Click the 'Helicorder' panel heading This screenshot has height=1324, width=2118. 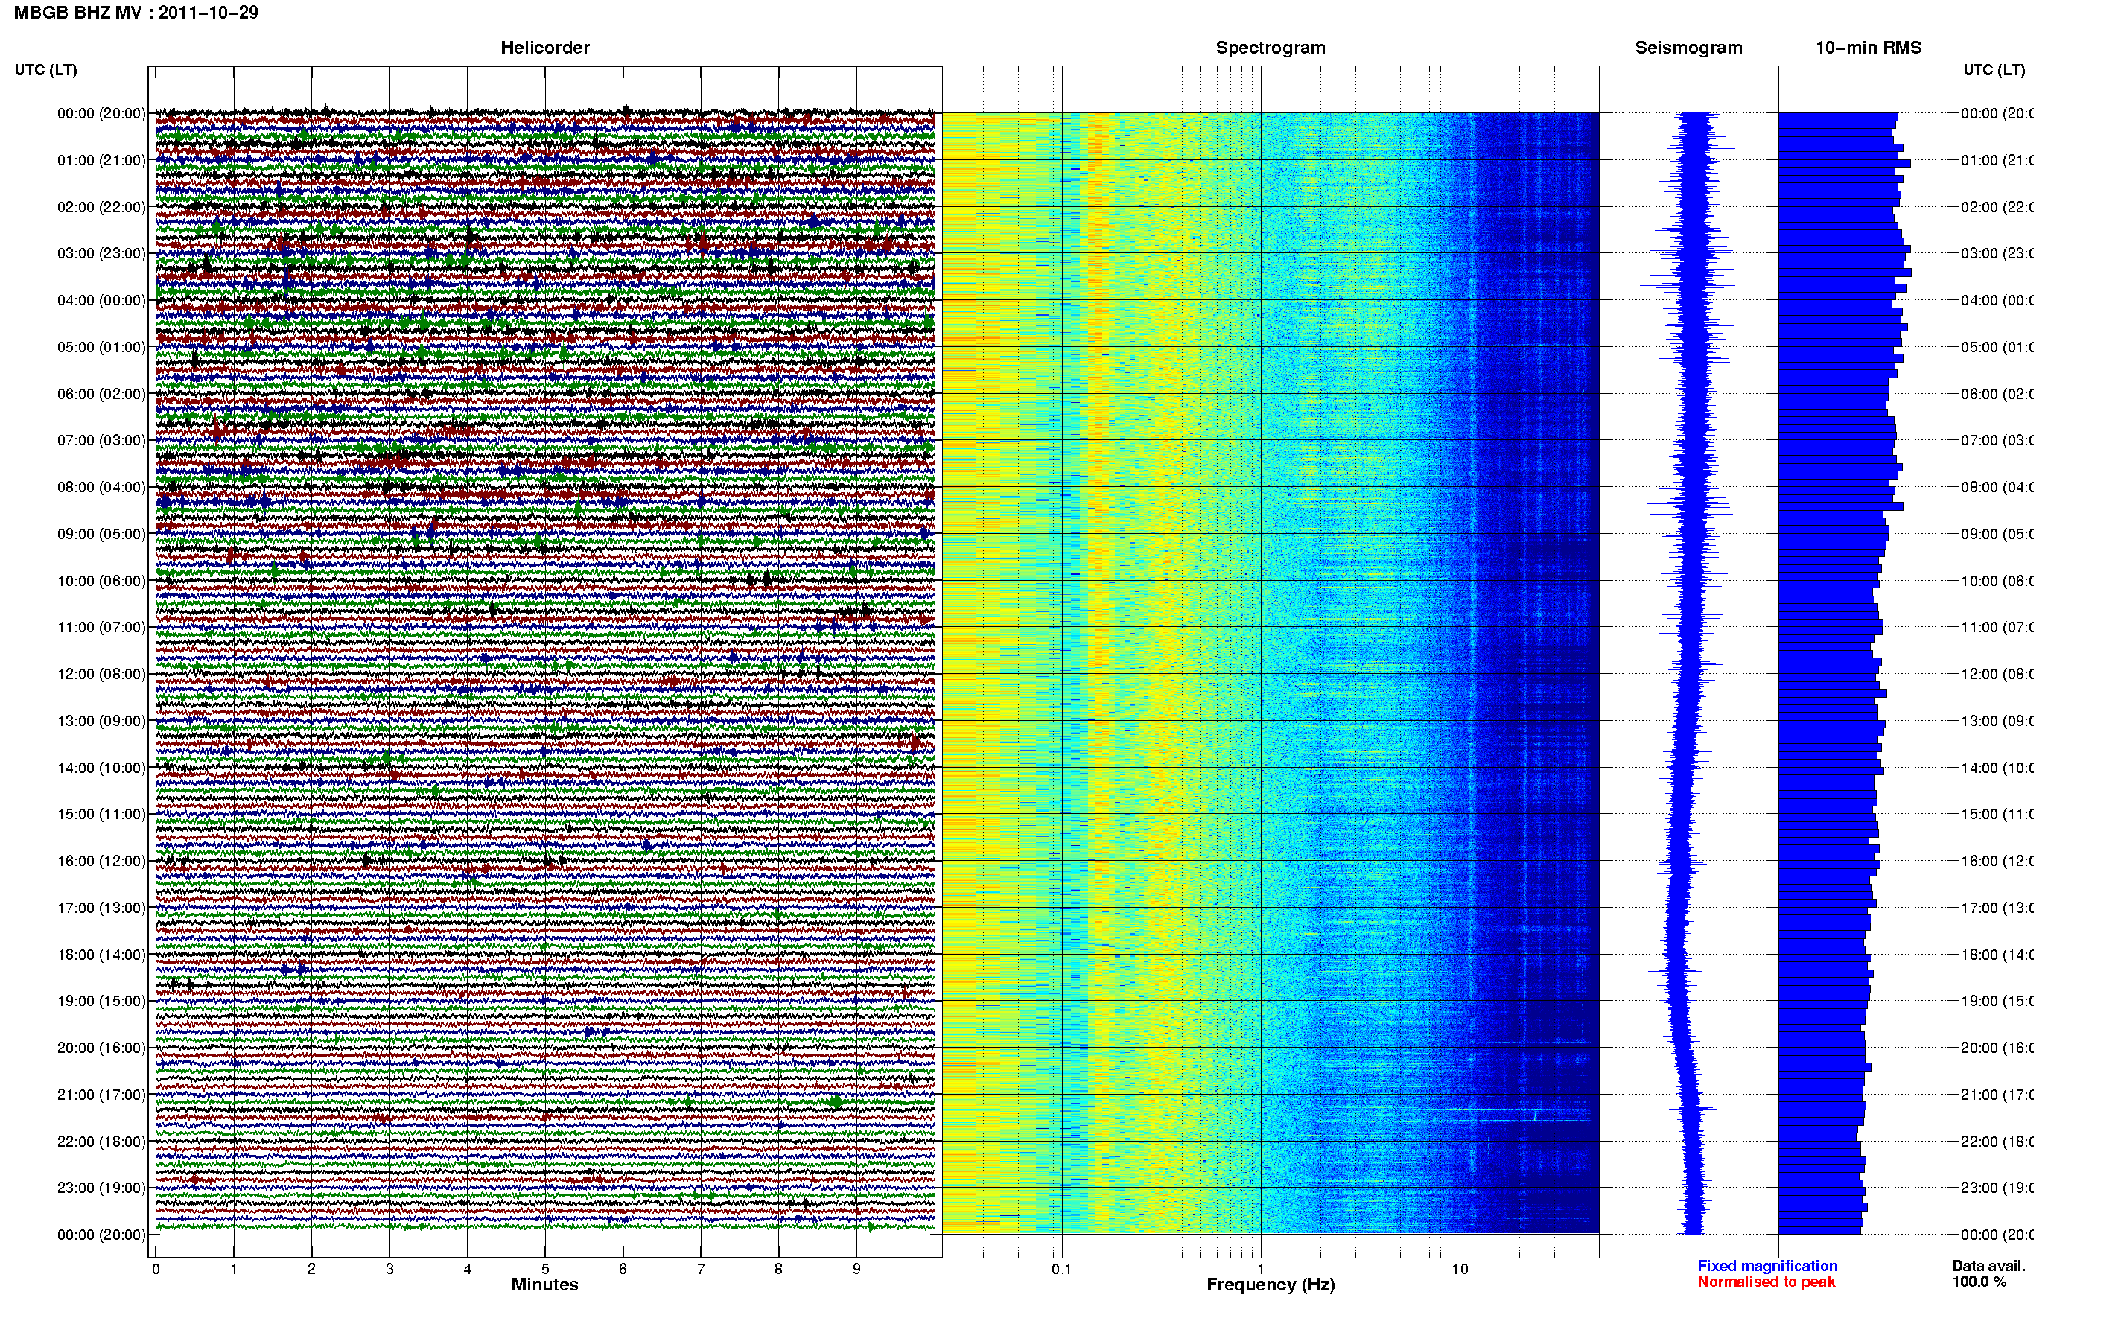(544, 48)
